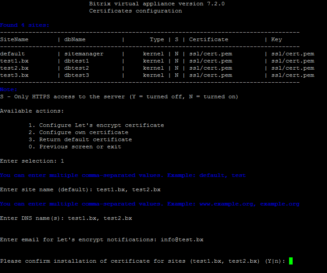Click 'kernel' type in the default row

153,54
